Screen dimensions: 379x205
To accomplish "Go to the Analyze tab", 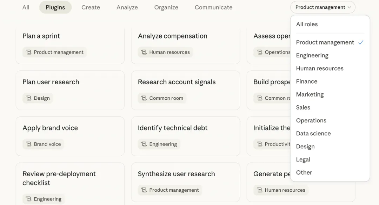I will click(x=127, y=7).
